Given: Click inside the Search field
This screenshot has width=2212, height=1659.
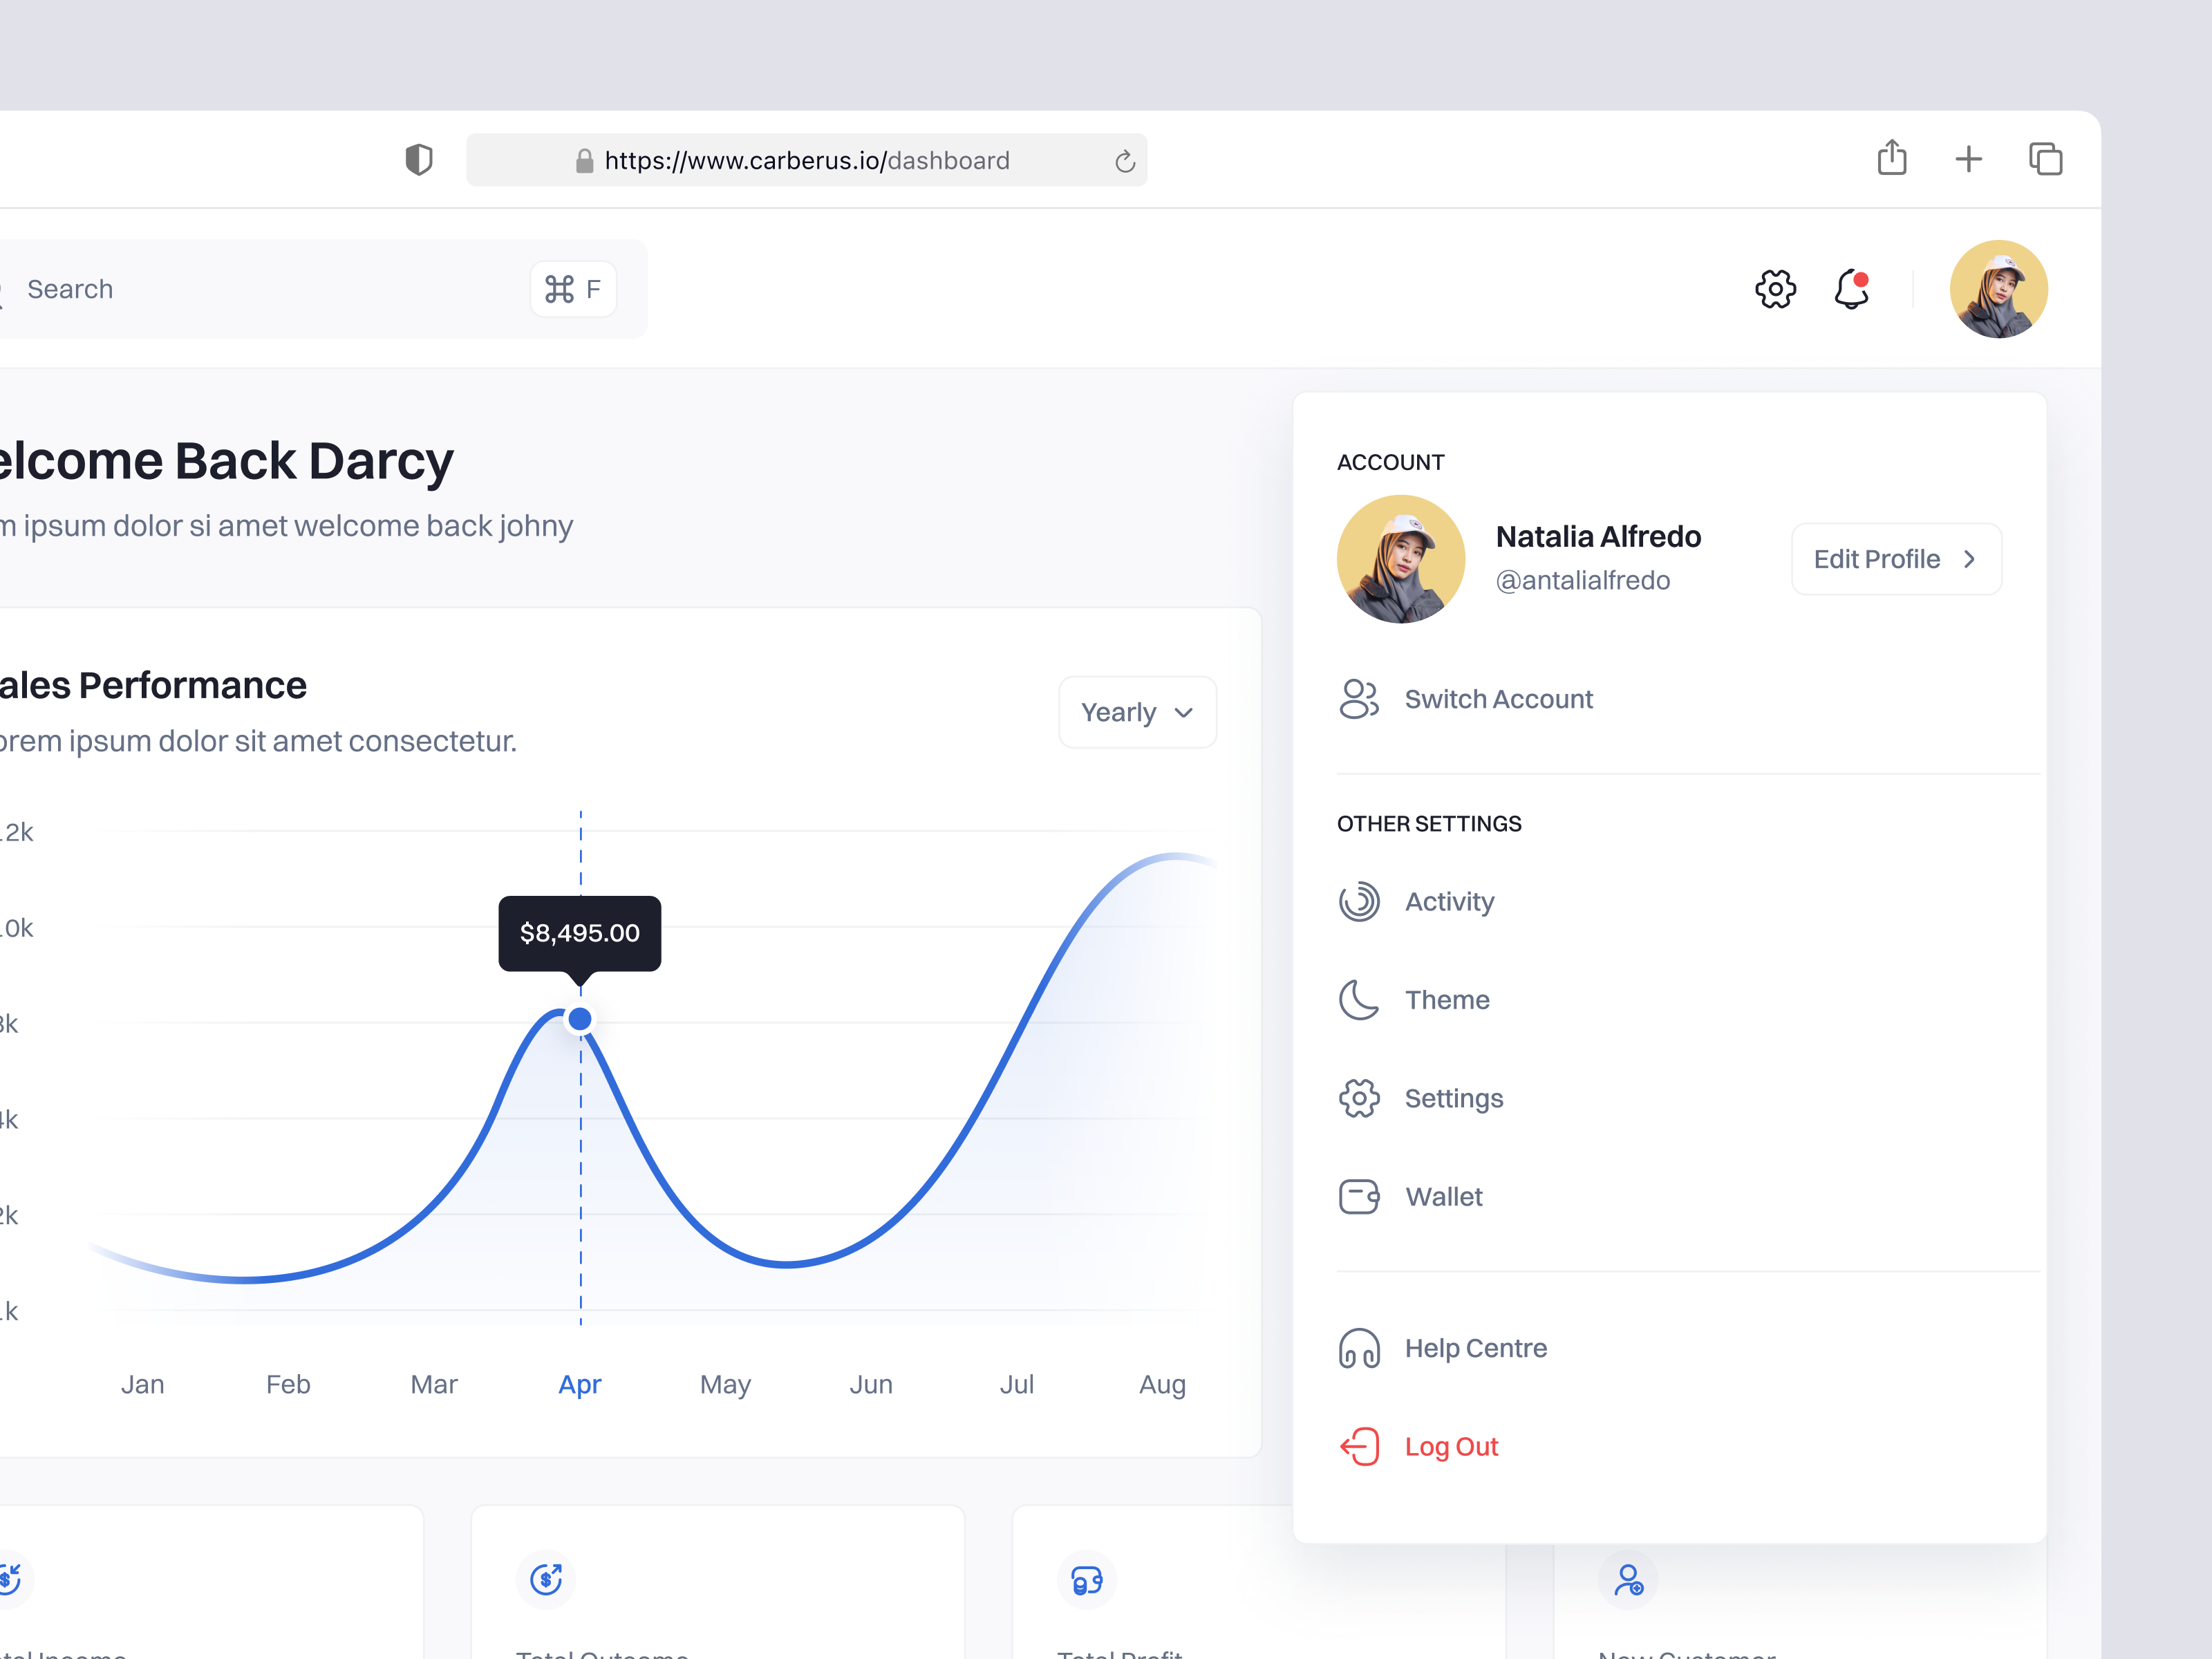Looking at the screenshot, I should 200,289.
